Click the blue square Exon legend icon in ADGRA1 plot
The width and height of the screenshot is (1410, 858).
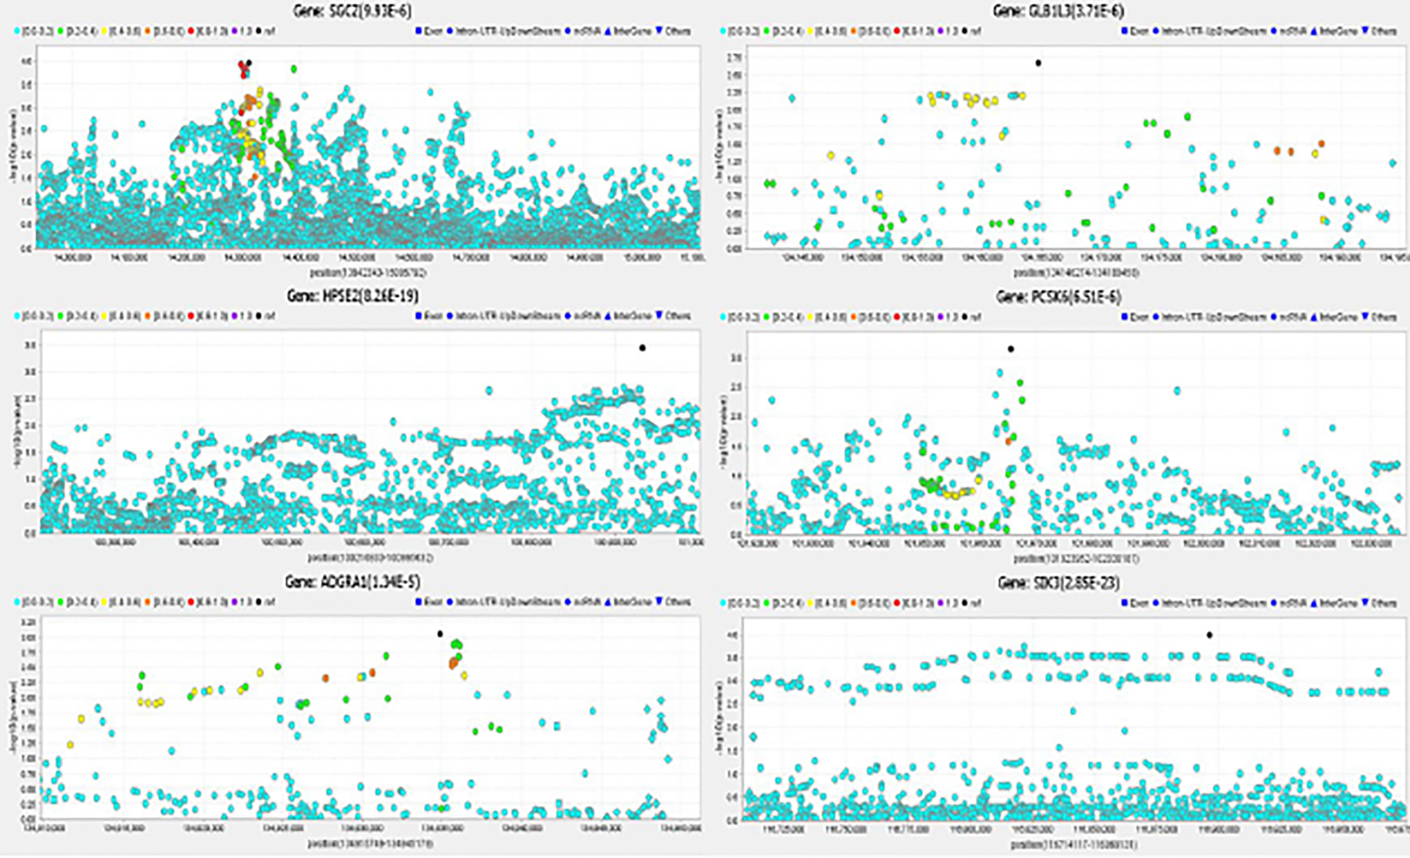(x=419, y=602)
